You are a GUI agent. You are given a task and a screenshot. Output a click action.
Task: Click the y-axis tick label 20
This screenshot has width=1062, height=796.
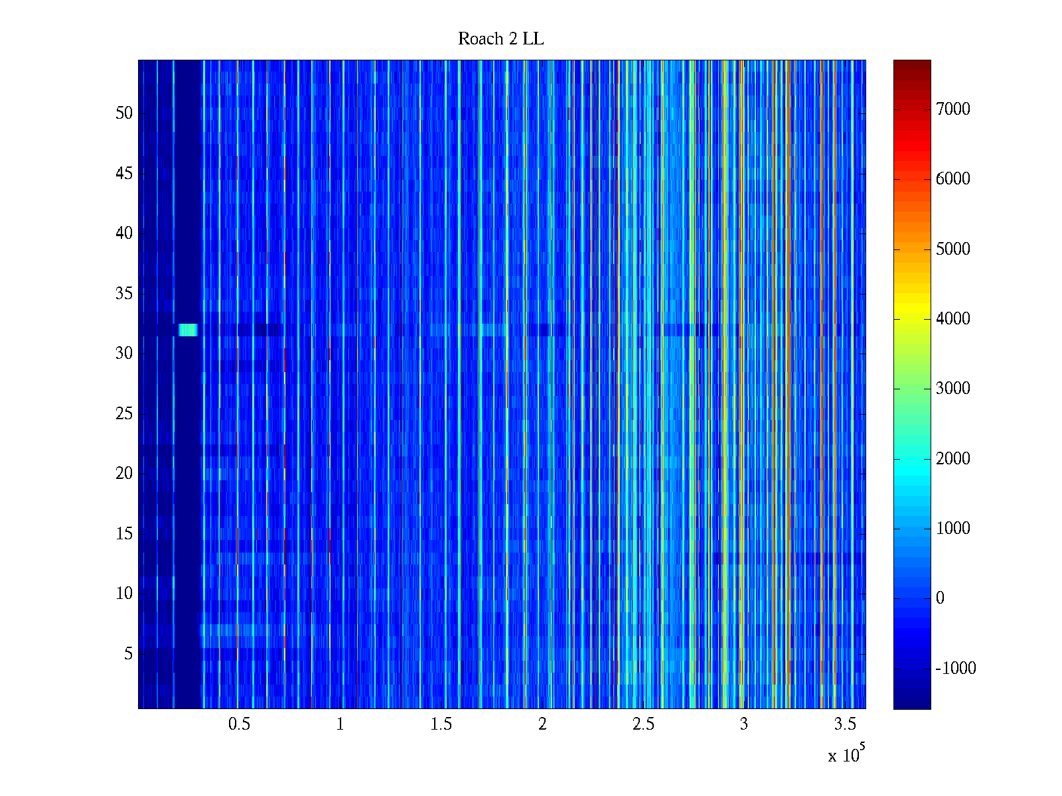(x=124, y=474)
